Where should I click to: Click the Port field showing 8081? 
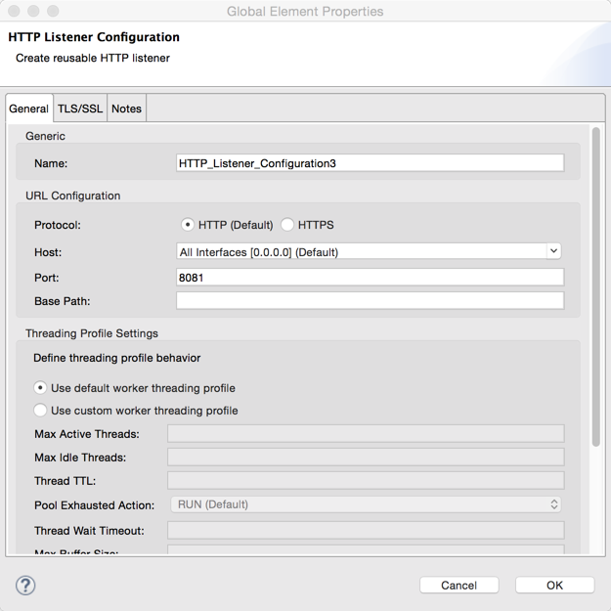370,278
